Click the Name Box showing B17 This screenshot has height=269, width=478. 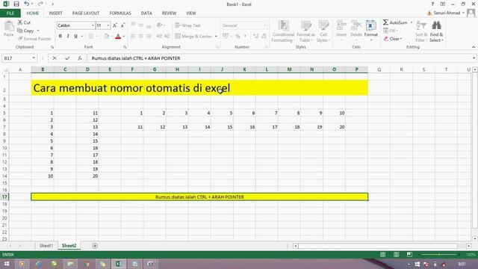click(x=16, y=58)
